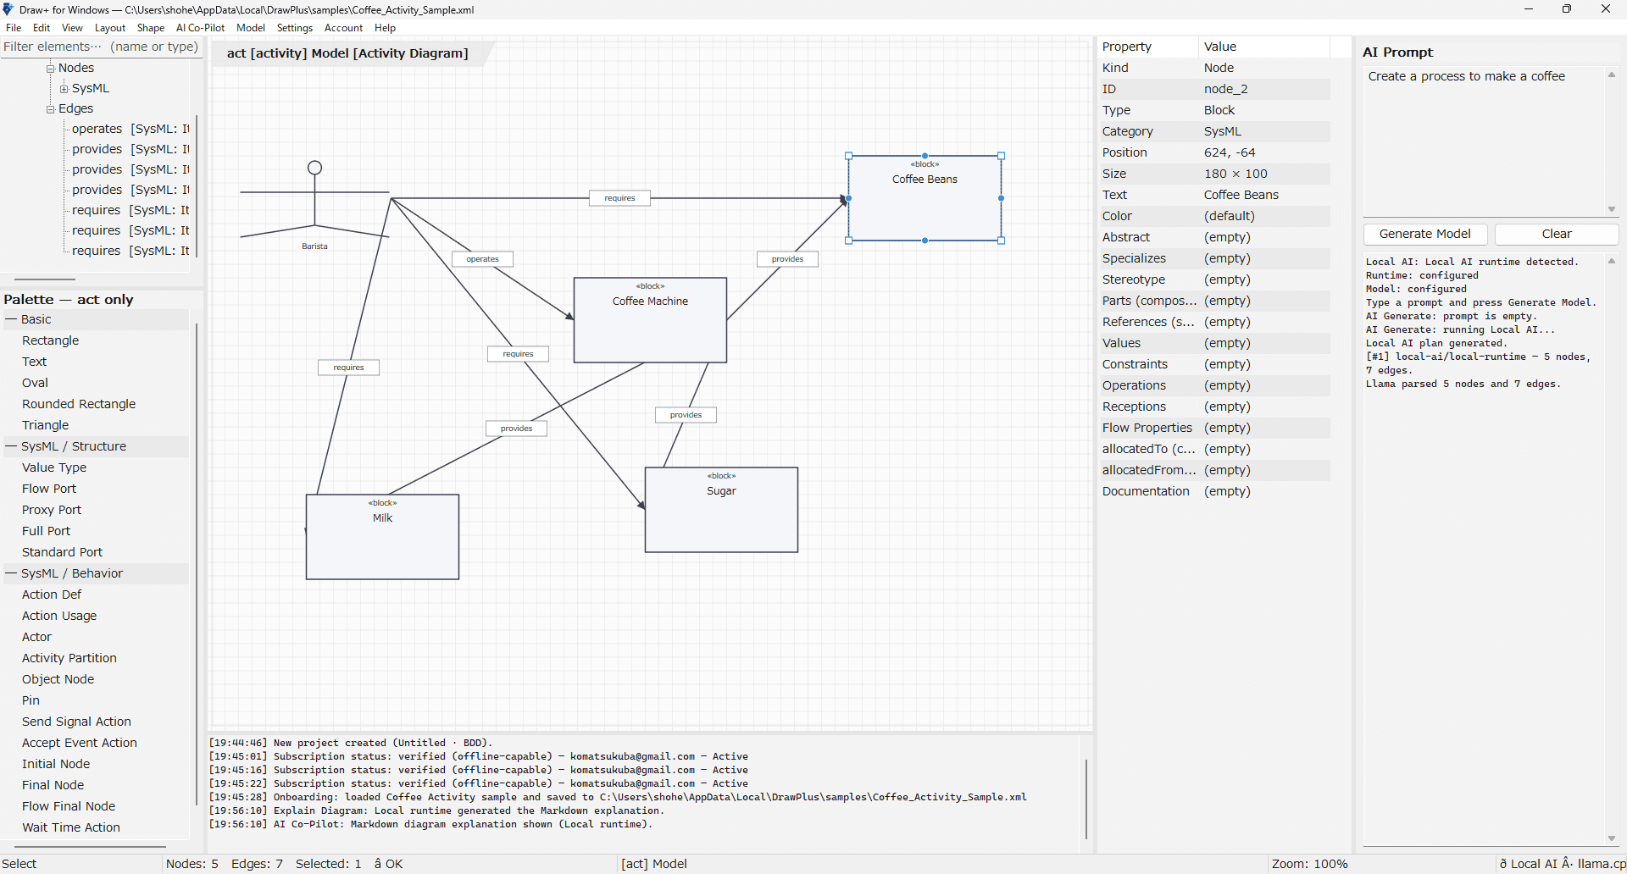
Task: Pick Full Port from the palette
Action: click(47, 531)
